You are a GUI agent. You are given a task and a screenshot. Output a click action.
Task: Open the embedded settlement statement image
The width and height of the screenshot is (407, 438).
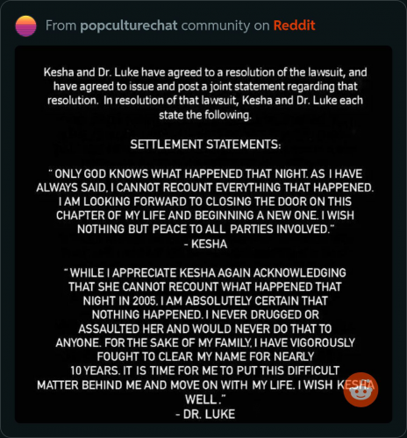pos(203,234)
